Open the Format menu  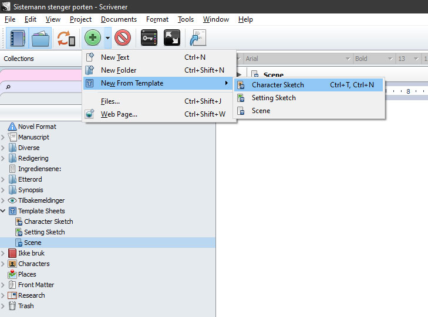[157, 19]
